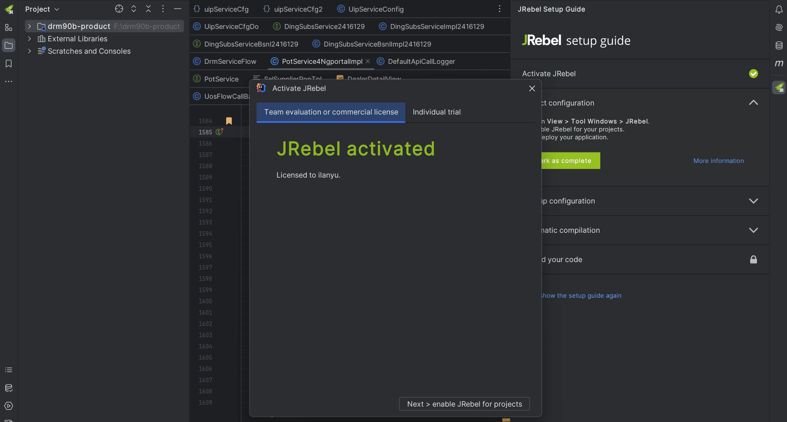This screenshot has height=422, width=787.
Task: Expand the Scratches and Consoles node
Action: coord(29,51)
